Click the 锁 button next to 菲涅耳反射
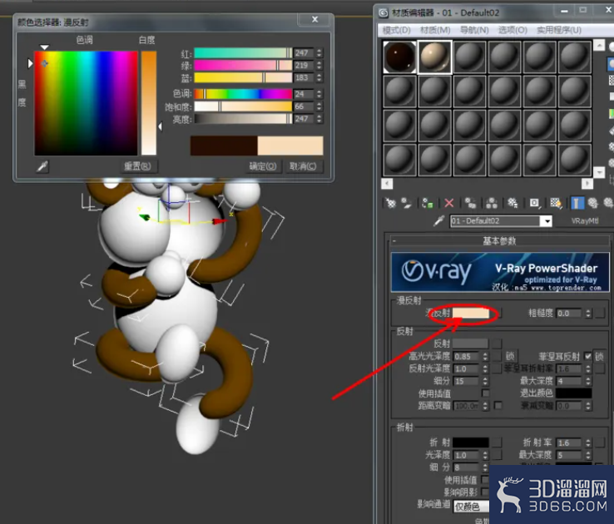Image resolution: width=614 pixels, height=524 pixels. coord(599,356)
